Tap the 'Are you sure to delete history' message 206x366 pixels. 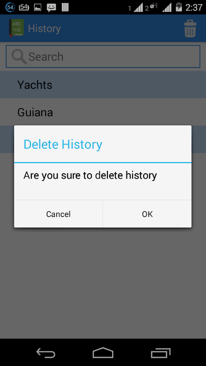coord(90,175)
